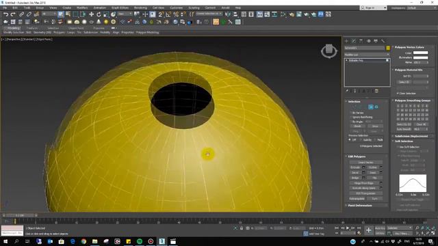Toggle the Clear Selection checkbox
438x246 pixels.
tap(398, 94)
